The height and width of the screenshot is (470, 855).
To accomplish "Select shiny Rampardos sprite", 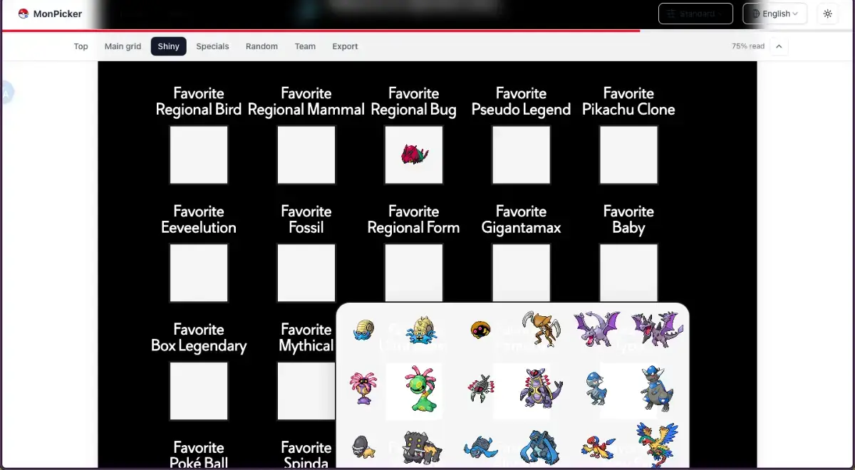I will tap(656, 389).
